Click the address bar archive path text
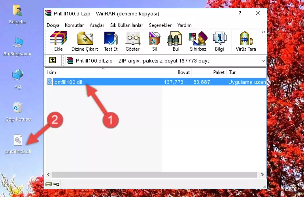 pyautogui.click(x=142, y=61)
